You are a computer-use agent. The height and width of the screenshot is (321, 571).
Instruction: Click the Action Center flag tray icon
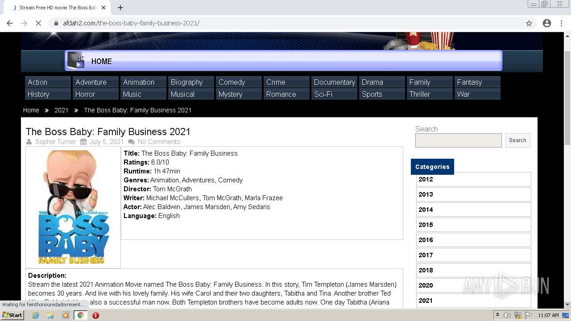pyautogui.click(x=529, y=315)
